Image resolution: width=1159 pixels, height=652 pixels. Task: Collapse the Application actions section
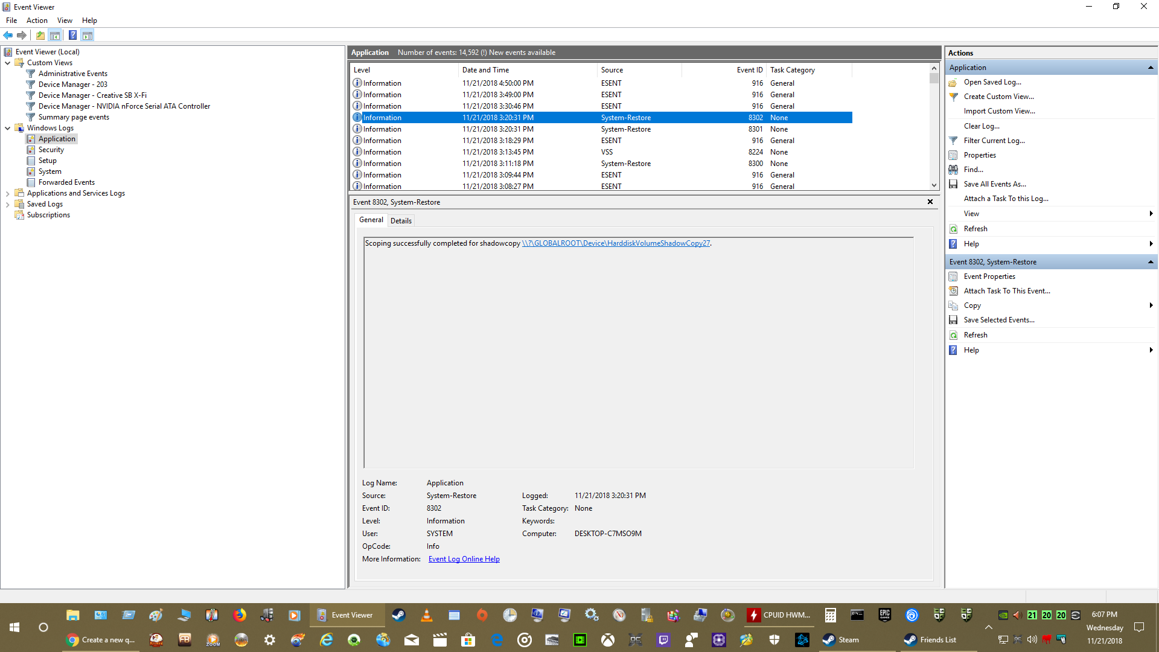pyautogui.click(x=1151, y=68)
